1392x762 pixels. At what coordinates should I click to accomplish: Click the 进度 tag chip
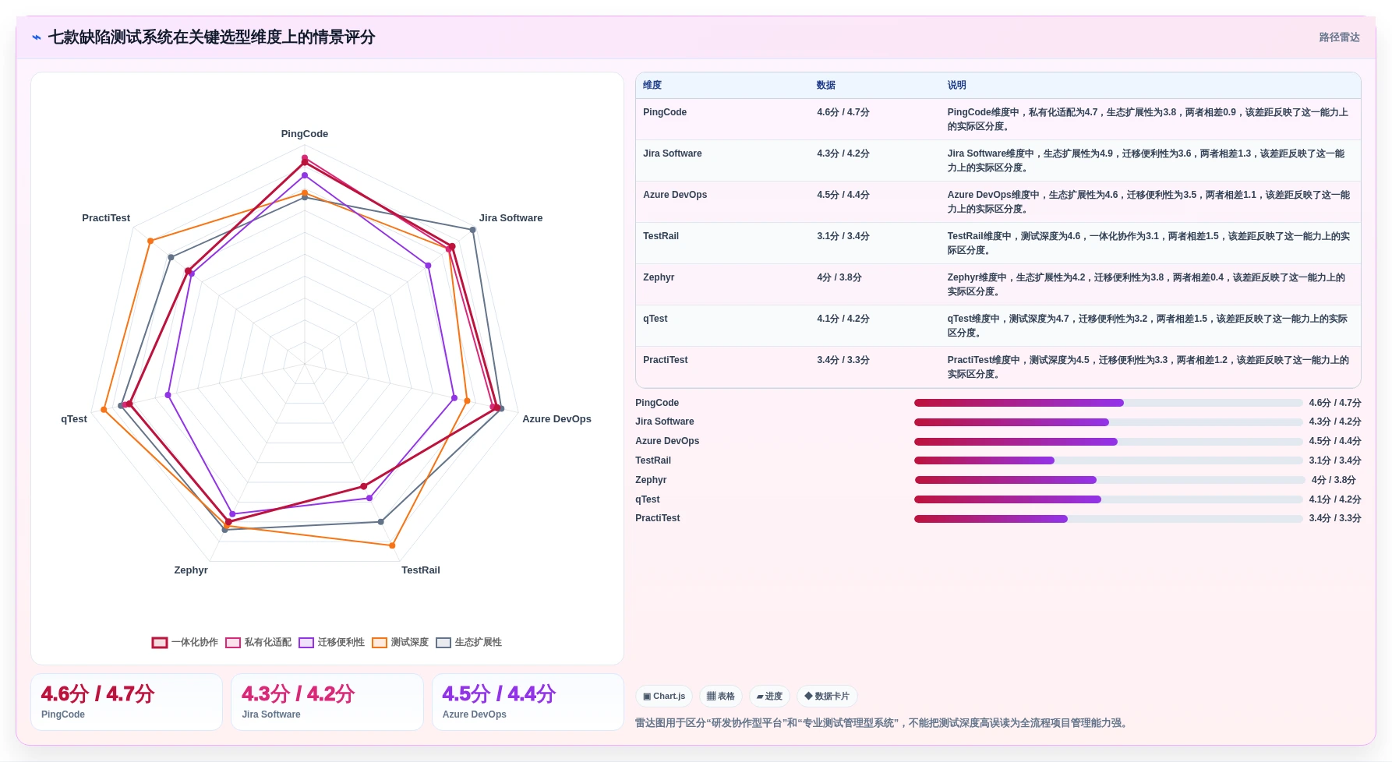[x=769, y=696]
